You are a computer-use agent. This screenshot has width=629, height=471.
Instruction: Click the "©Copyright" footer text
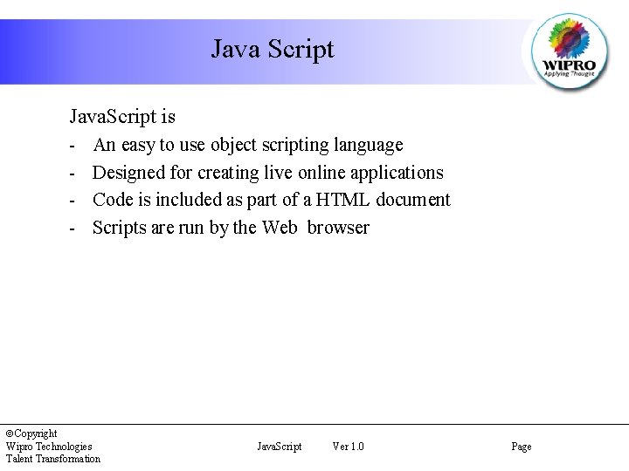coord(31,433)
